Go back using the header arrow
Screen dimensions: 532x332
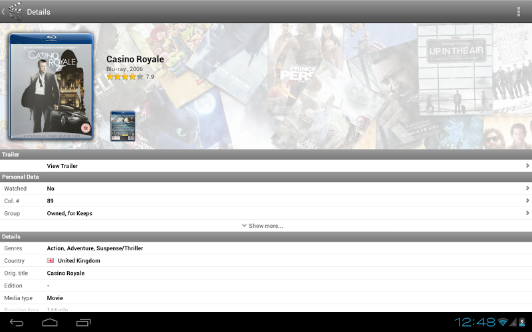[3, 11]
